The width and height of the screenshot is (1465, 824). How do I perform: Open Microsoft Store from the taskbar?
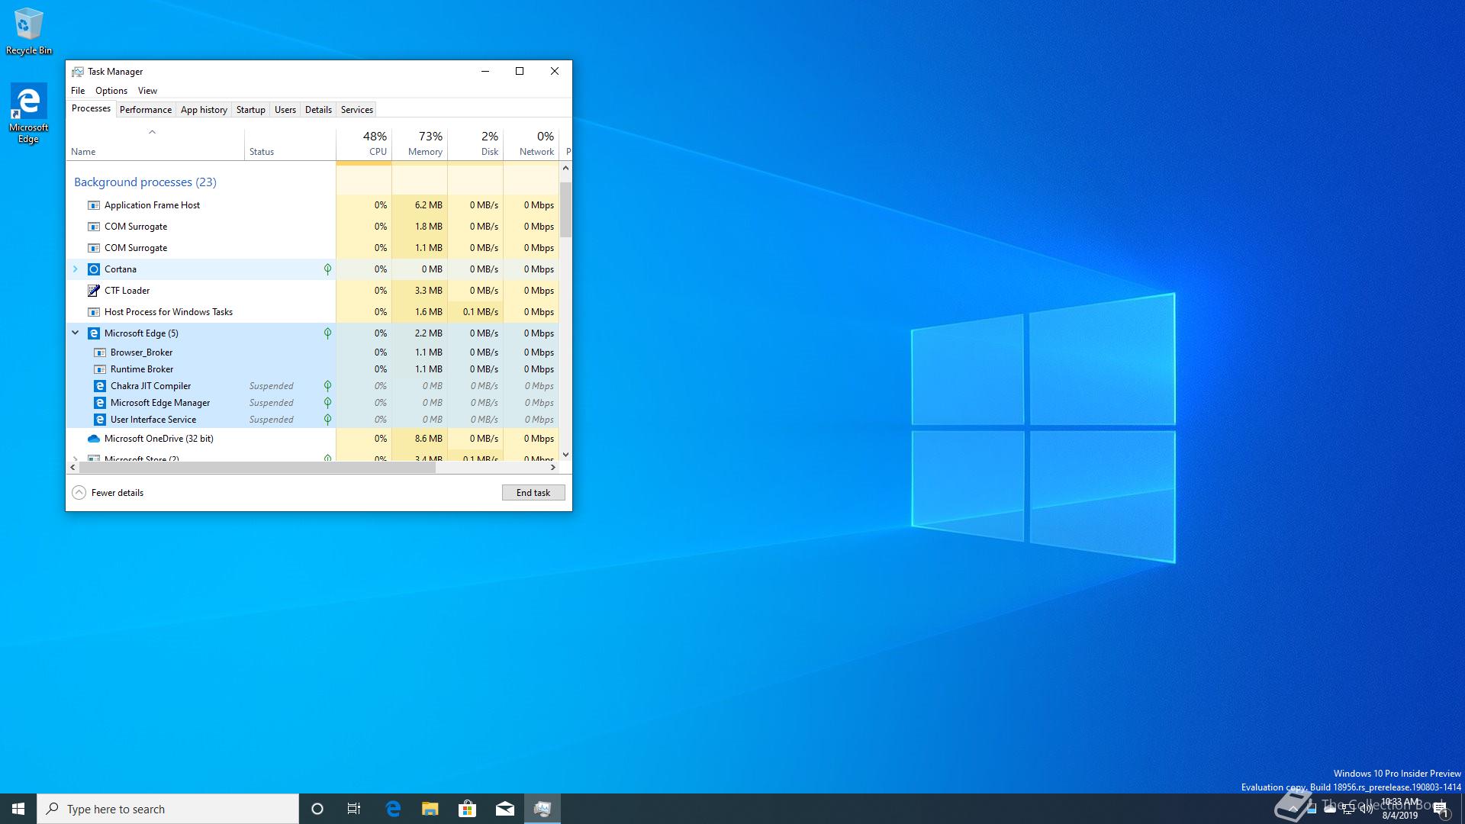pyautogui.click(x=467, y=809)
